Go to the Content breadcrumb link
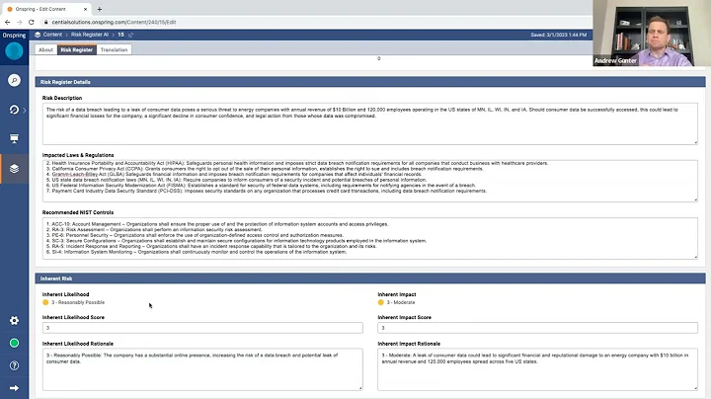Viewport: 711px width, 399px height. pyautogui.click(x=52, y=35)
